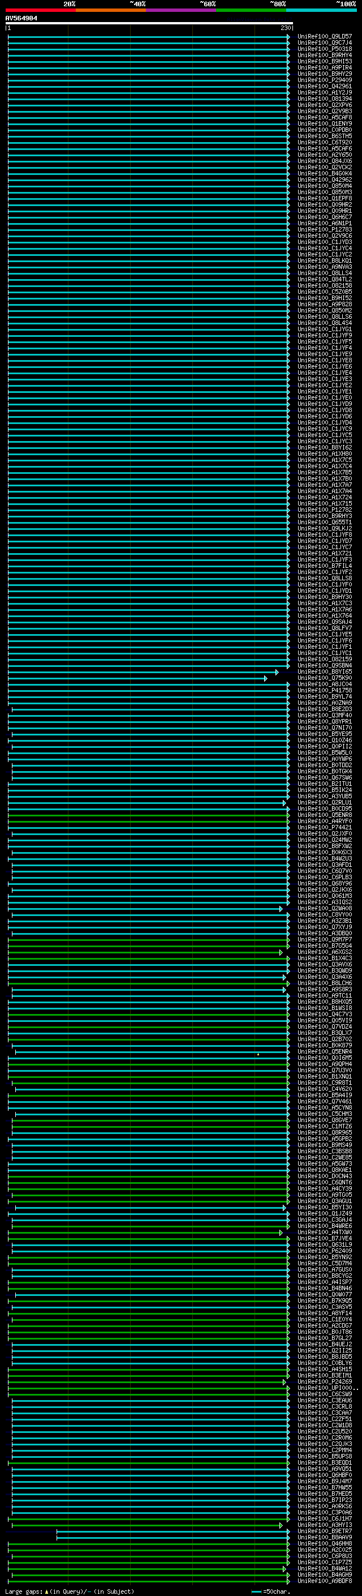Open hit UniRef100_P50318
Image resolution: width=362 pixels, height=1596 pixels.
tap(325, 49)
